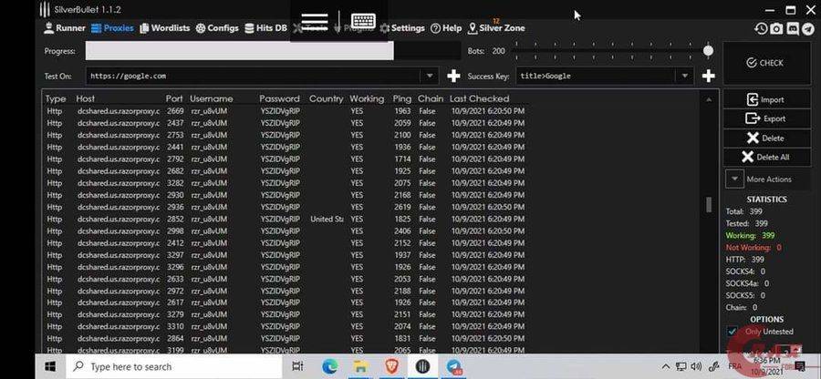Open File Explorer from the taskbar
821x379 pixels.
(x=360, y=366)
